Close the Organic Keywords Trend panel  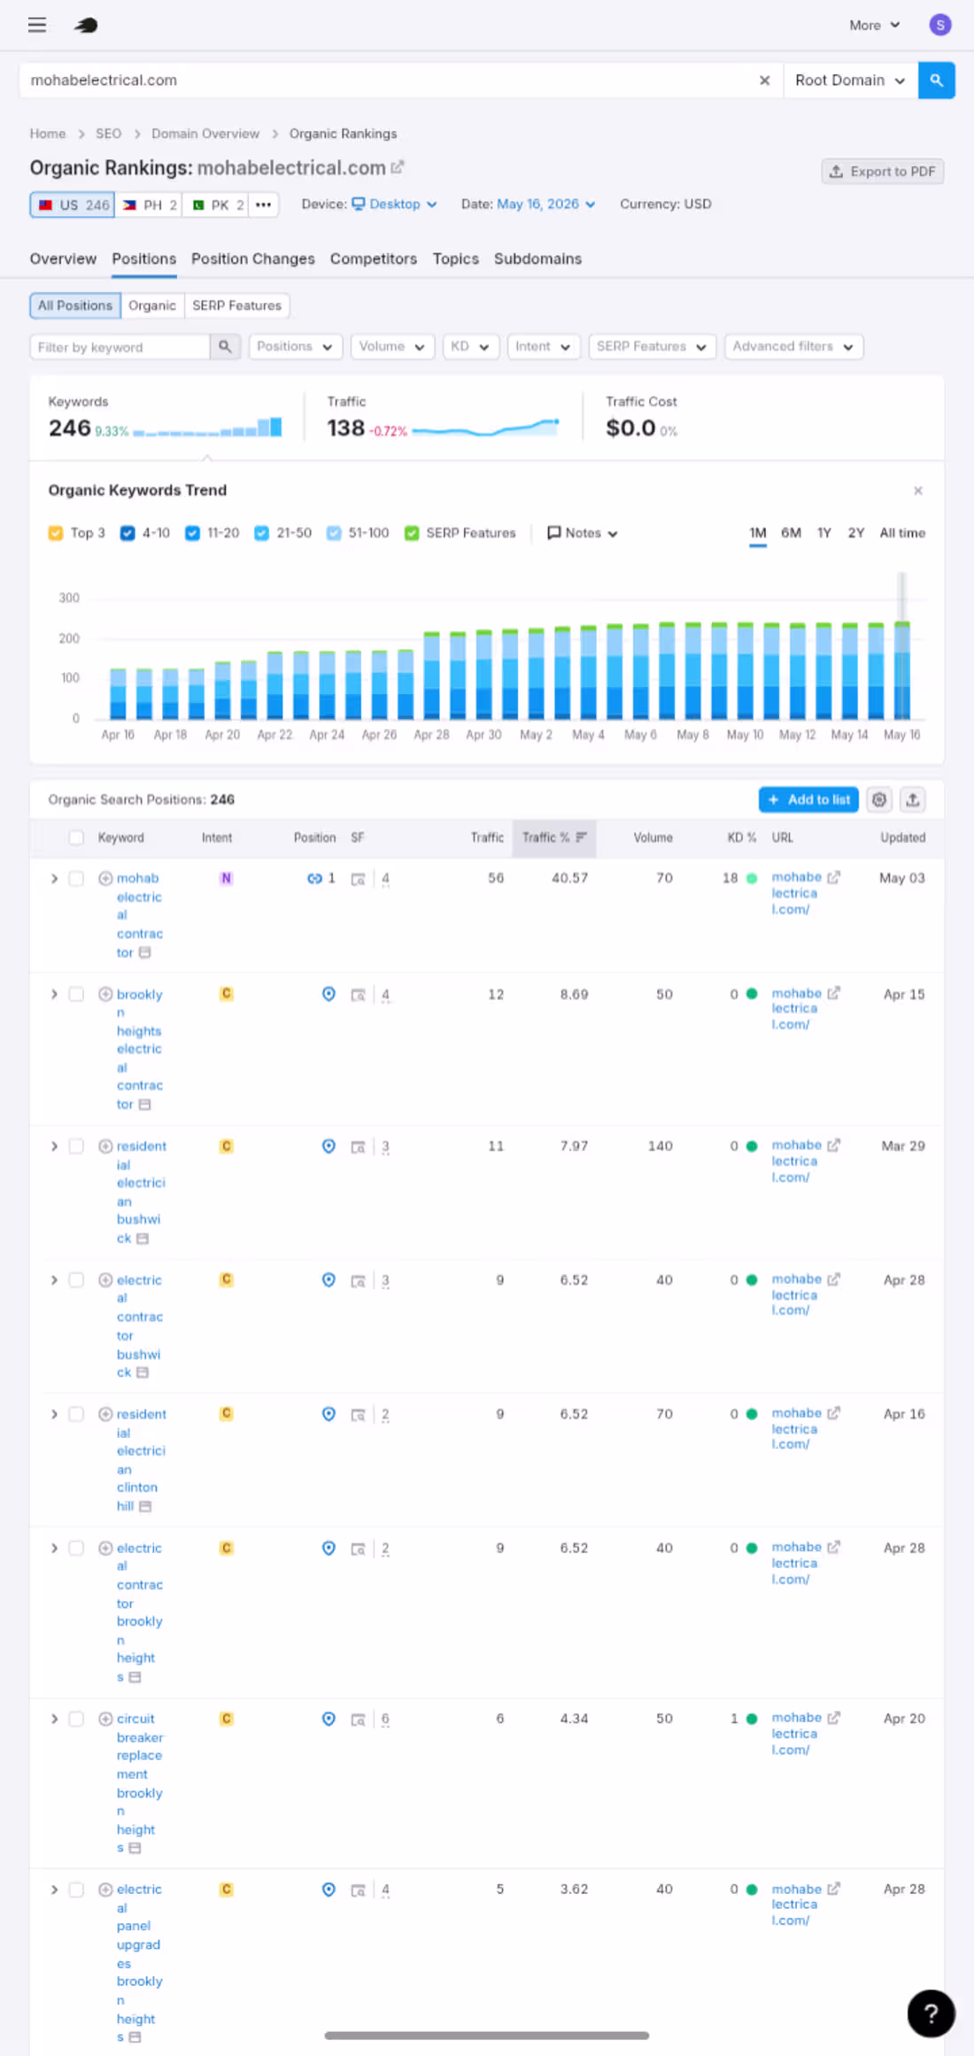918,491
